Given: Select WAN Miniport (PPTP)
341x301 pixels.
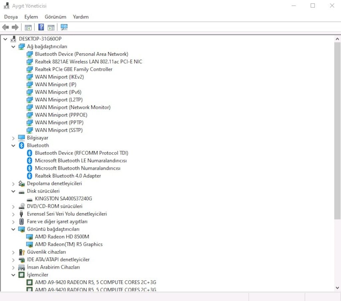Looking at the screenshot, I should tap(59, 122).
